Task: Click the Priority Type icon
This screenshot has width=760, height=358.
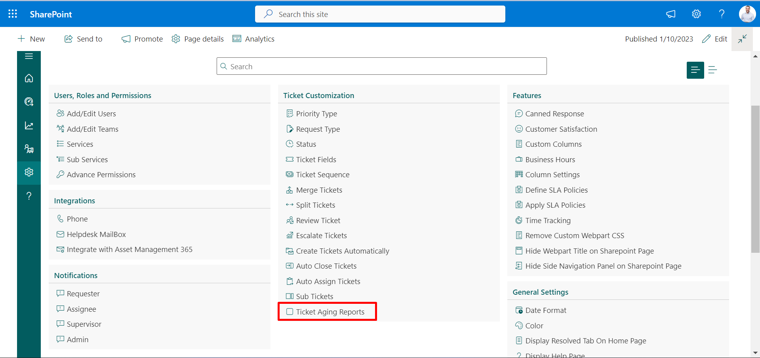Action: point(290,113)
